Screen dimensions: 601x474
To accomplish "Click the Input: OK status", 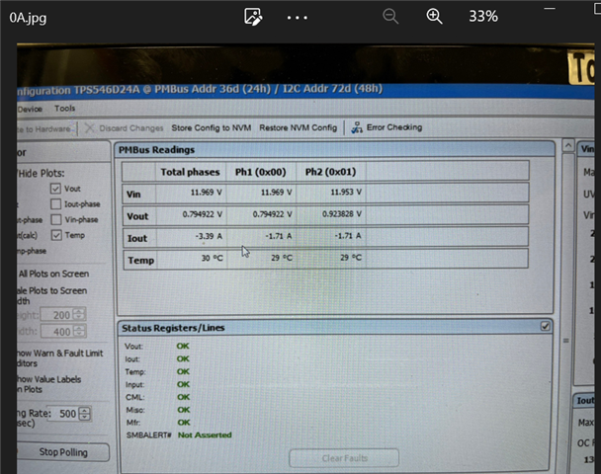I will pyautogui.click(x=183, y=384).
